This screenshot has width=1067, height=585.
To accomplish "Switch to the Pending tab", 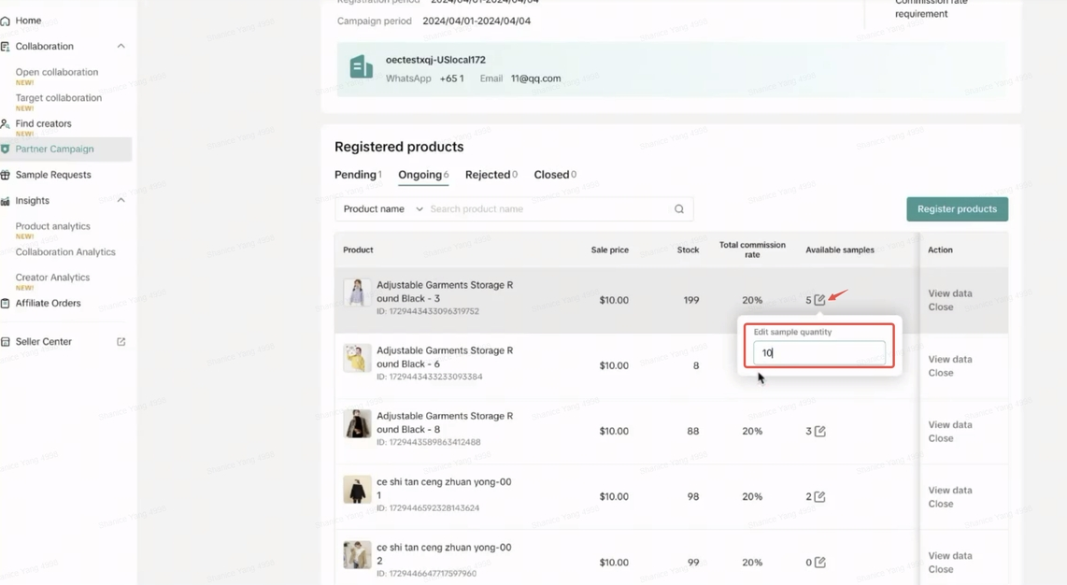I will point(357,175).
